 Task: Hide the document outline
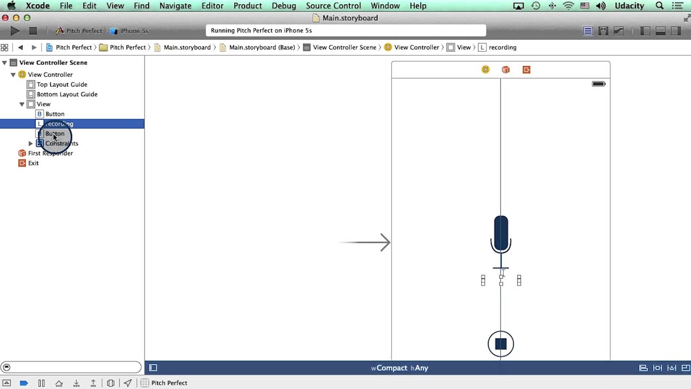click(153, 368)
